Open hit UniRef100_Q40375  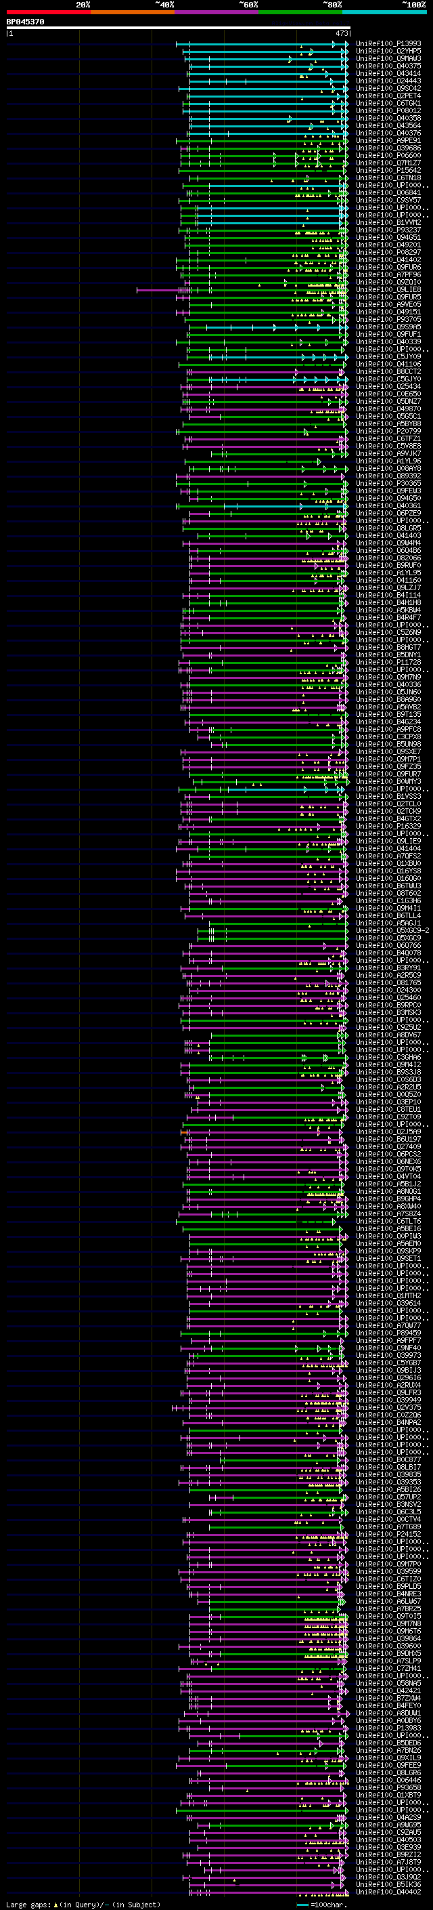tap(388, 66)
